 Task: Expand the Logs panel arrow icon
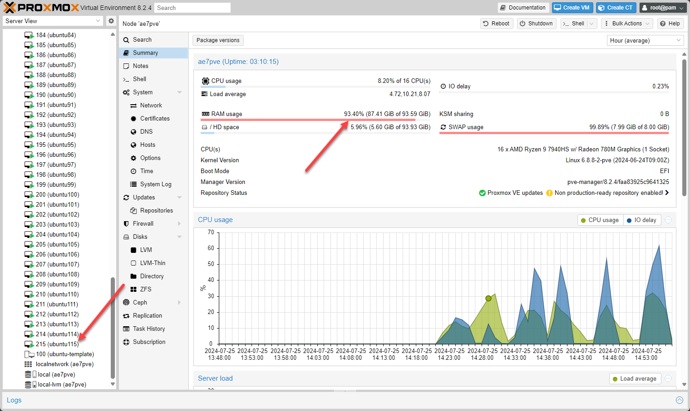[x=679, y=400]
